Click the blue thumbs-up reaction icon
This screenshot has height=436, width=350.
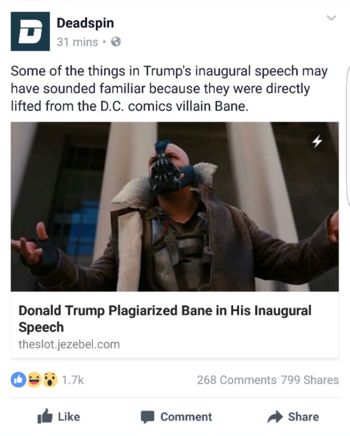tap(19, 379)
